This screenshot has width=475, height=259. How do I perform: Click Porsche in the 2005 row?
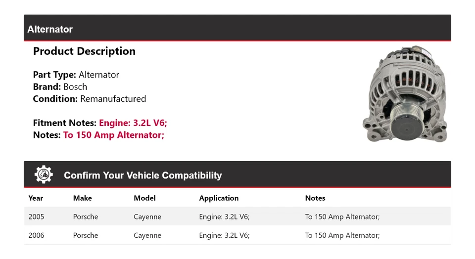point(86,216)
